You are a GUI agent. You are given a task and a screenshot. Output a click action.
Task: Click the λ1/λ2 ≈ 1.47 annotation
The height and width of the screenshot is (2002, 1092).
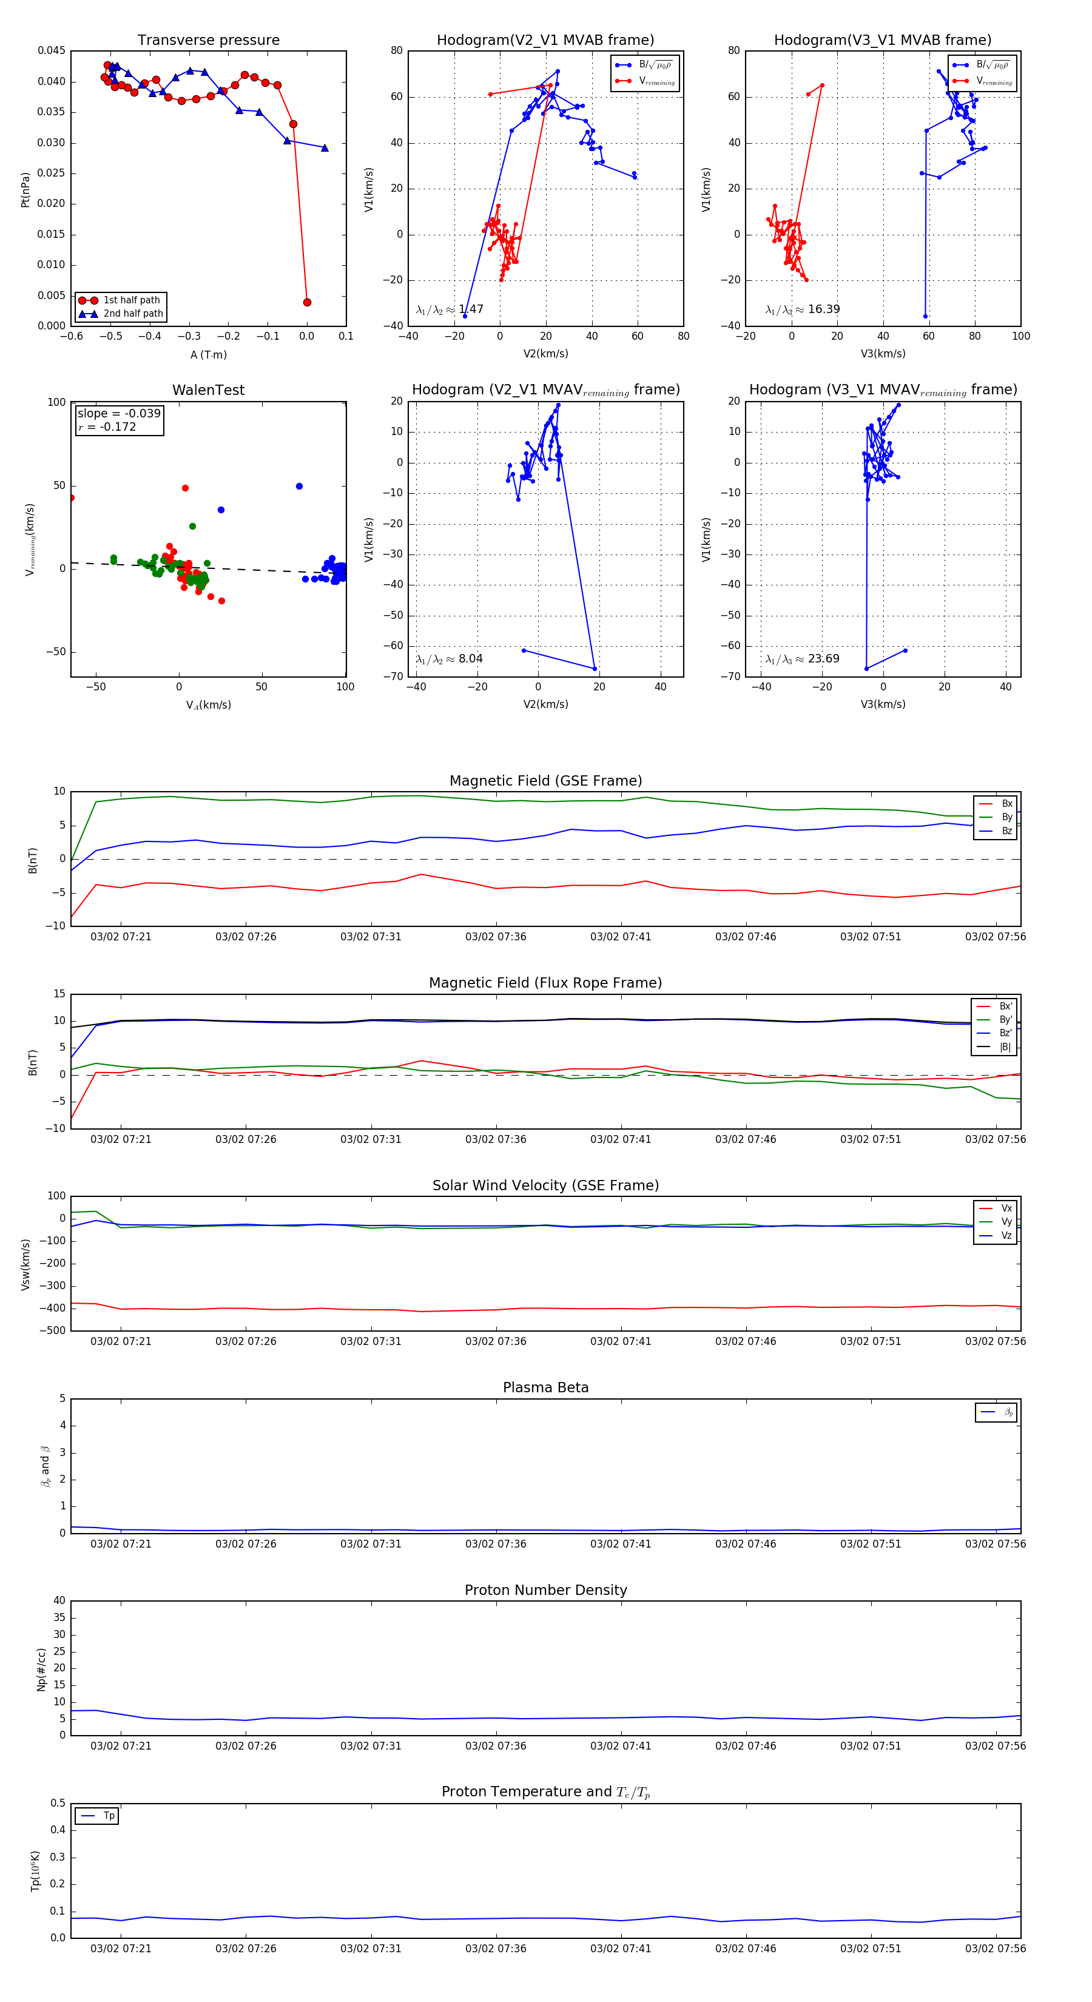coord(449,309)
